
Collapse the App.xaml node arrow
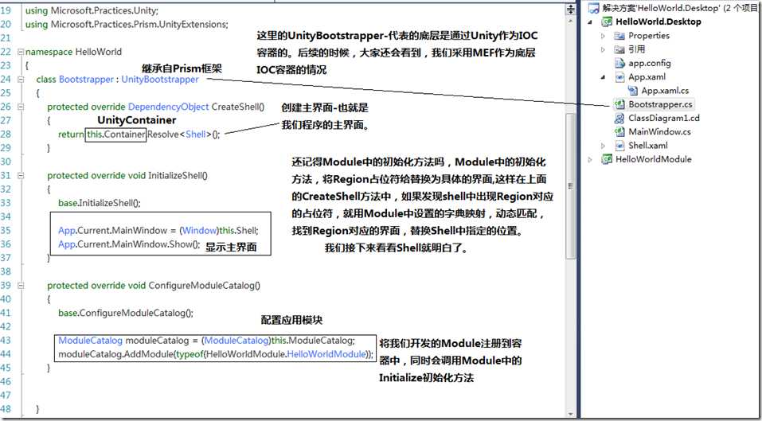604,76
